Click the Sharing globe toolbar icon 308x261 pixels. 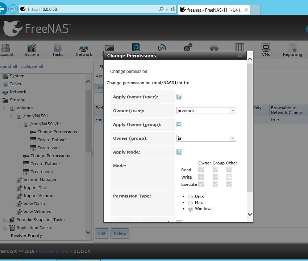pos(162,48)
